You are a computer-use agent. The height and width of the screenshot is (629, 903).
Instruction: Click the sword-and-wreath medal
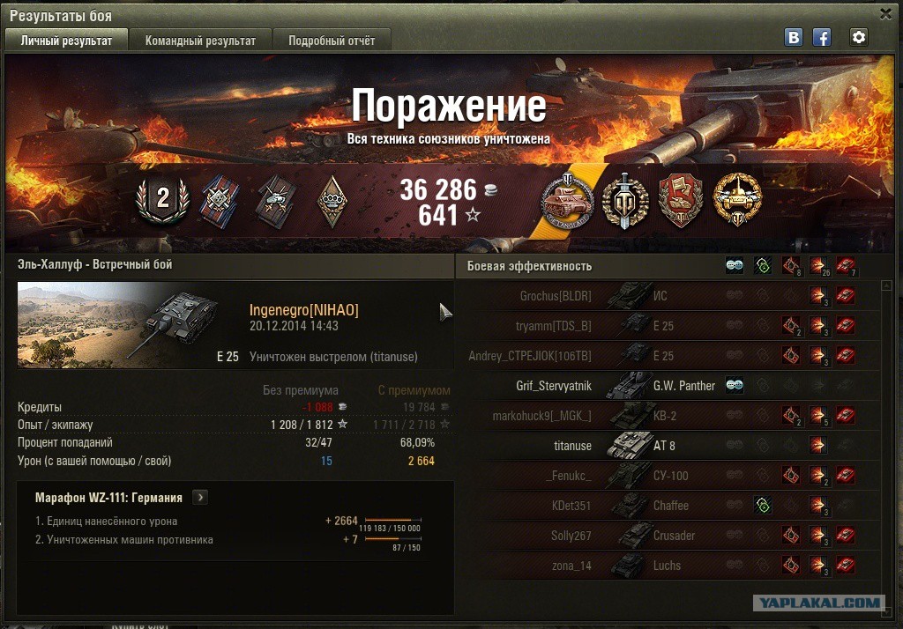(625, 200)
